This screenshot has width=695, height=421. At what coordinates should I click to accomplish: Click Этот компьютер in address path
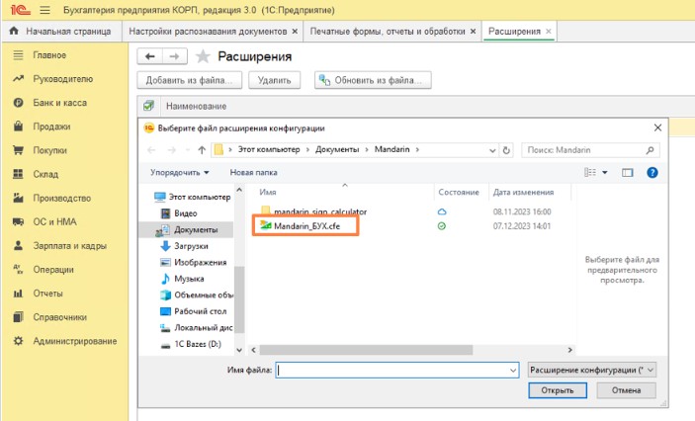(x=269, y=150)
